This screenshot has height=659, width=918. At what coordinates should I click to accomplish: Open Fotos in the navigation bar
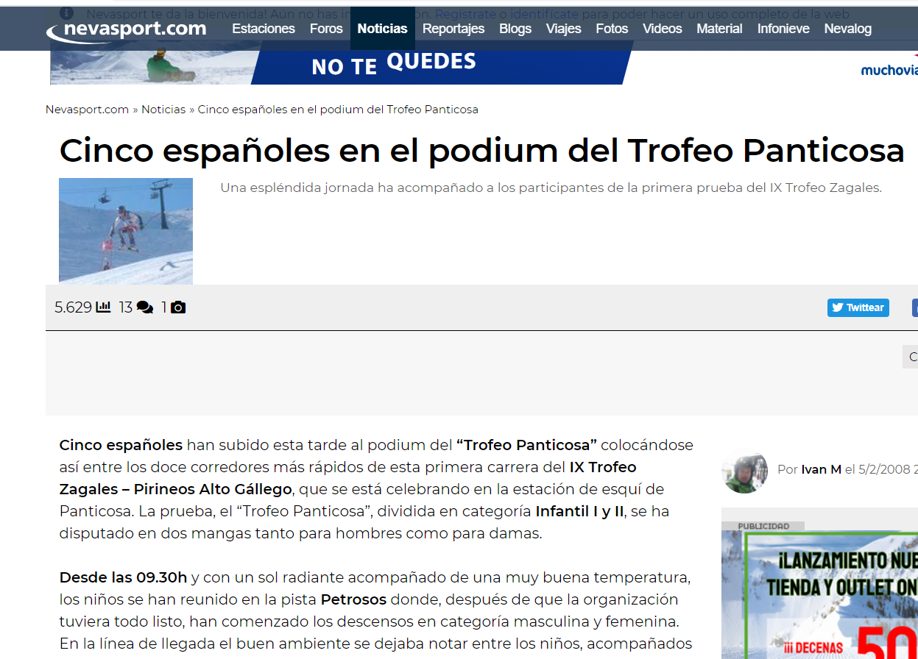(612, 29)
